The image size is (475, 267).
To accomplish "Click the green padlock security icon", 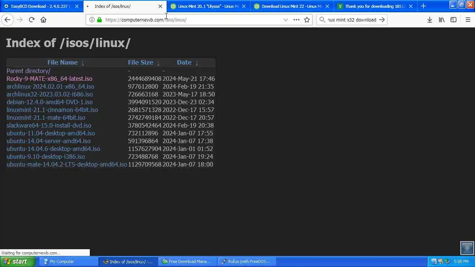I will coord(99,20).
